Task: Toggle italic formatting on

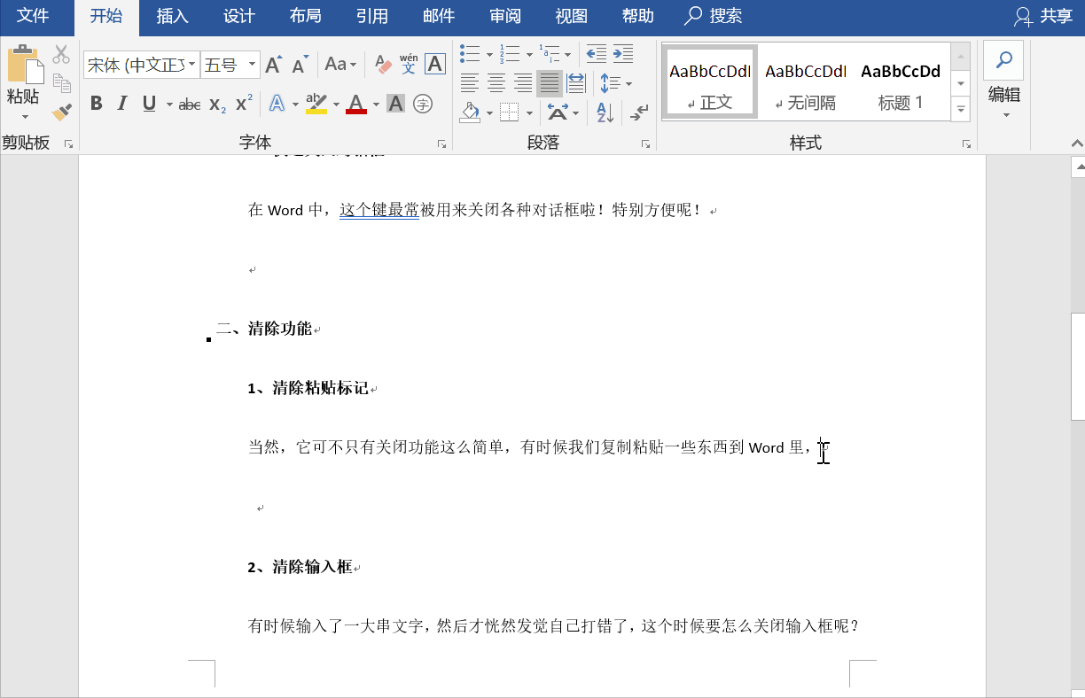Action: [x=121, y=104]
